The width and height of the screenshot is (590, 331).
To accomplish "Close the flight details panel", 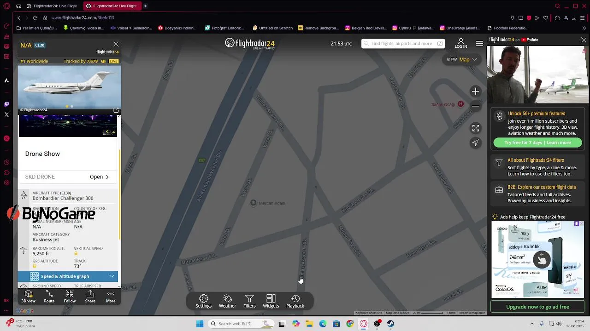I will coord(116,44).
